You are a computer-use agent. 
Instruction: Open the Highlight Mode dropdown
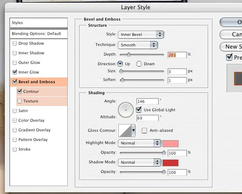(x=139, y=143)
